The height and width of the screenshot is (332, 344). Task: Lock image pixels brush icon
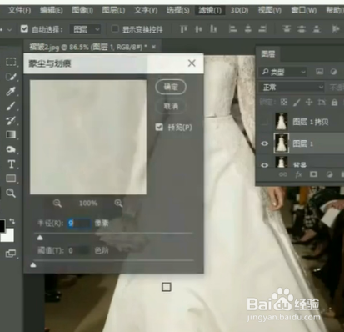click(x=297, y=103)
